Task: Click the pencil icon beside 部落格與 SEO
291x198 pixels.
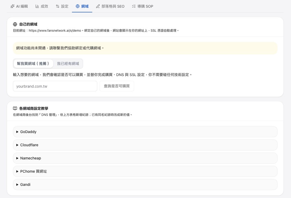Action: point(98,6)
